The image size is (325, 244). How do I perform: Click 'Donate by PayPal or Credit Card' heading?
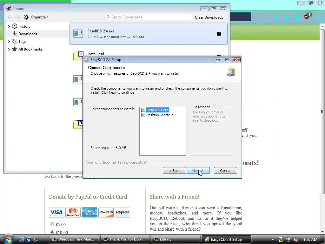point(88,196)
